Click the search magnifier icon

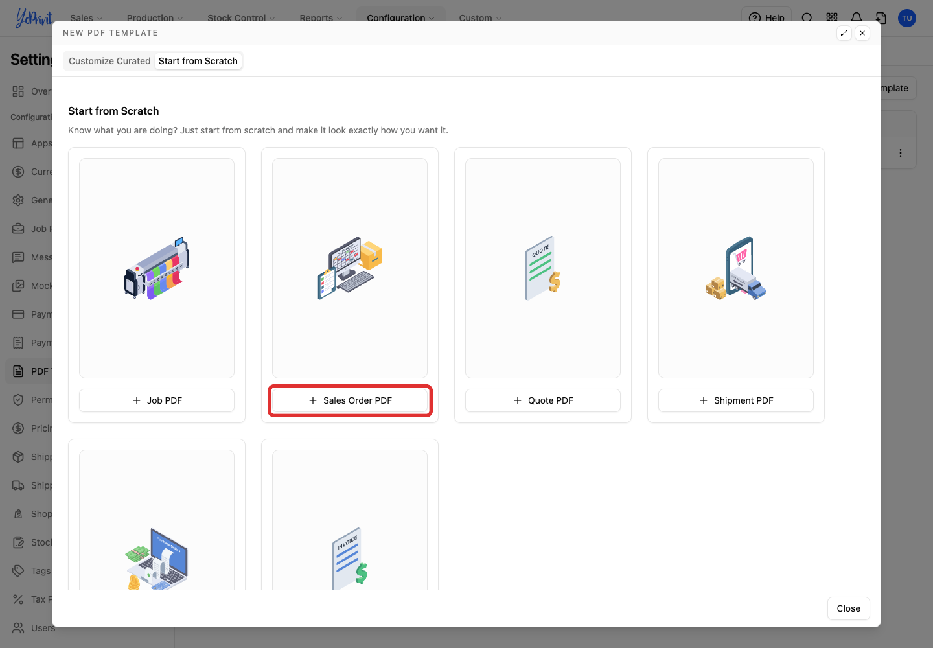click(x=807, y=18)
